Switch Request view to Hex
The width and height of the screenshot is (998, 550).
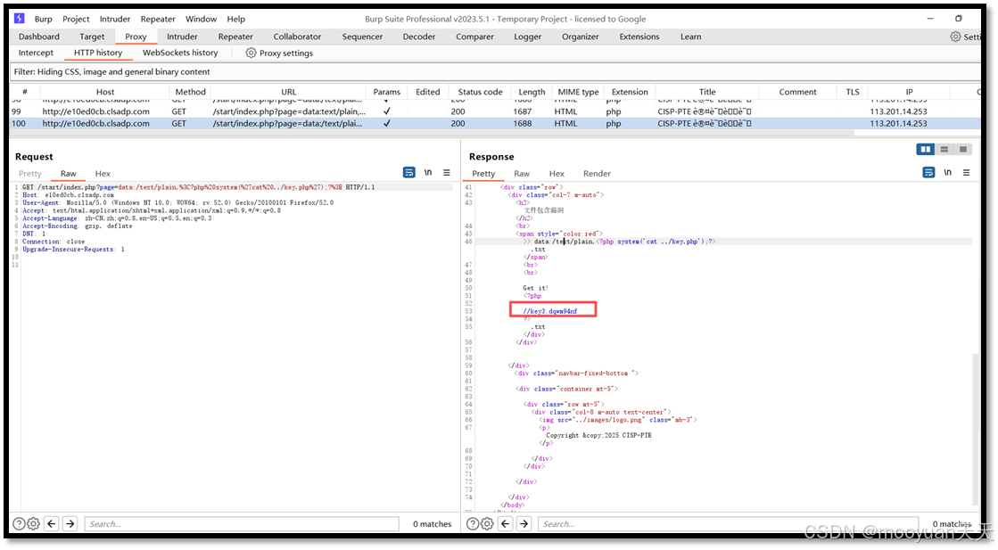pyautogui.click(x=103, y=174)
